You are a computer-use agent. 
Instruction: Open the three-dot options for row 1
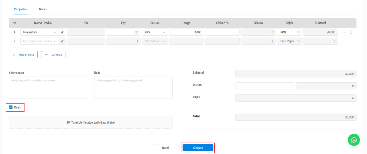tap(344, 32)
